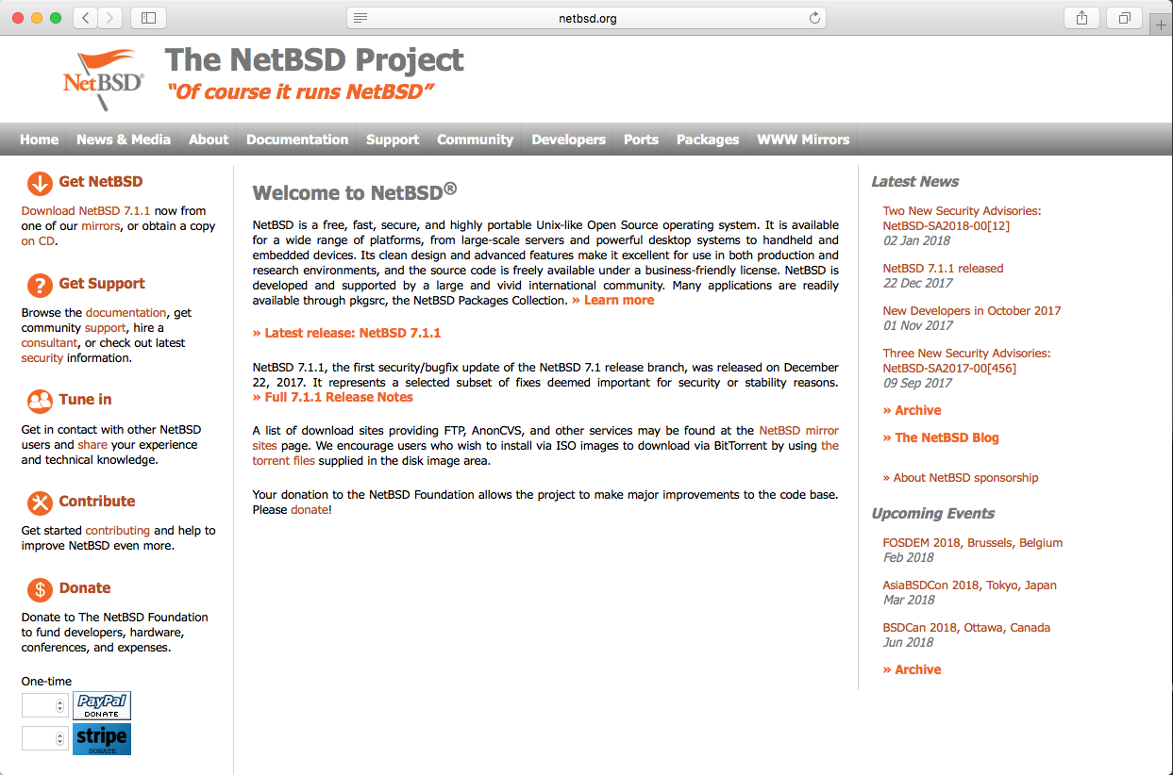Click the Donate dollar sign icon
The height and width of the screenshot is (775, 1173).
tap(40, 589)
